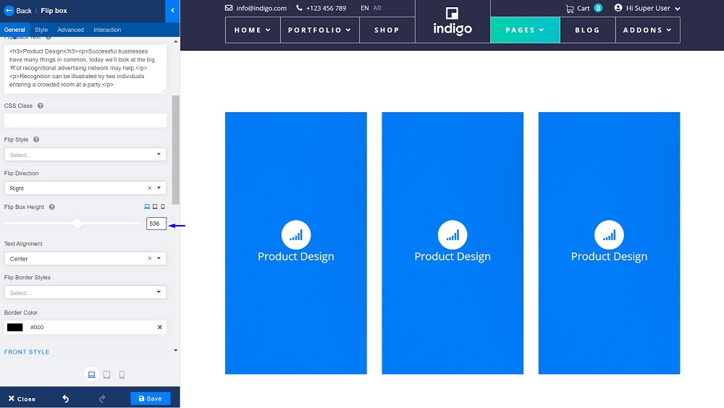
Task: Switch to the Interaction tab
Action: click(x=107, y=30)
